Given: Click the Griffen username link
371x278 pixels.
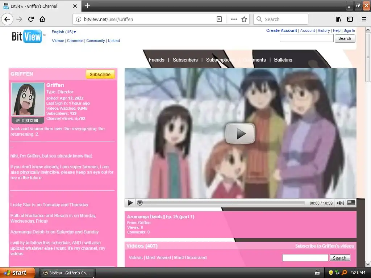Looking at the screenshot, I should click(x=55, y=85).
